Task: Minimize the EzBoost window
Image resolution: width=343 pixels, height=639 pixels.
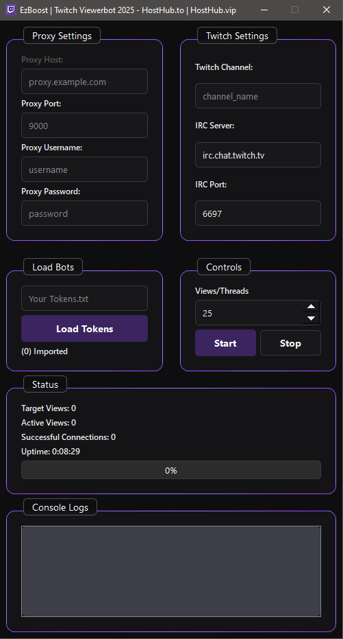Action: coord(264,10)
